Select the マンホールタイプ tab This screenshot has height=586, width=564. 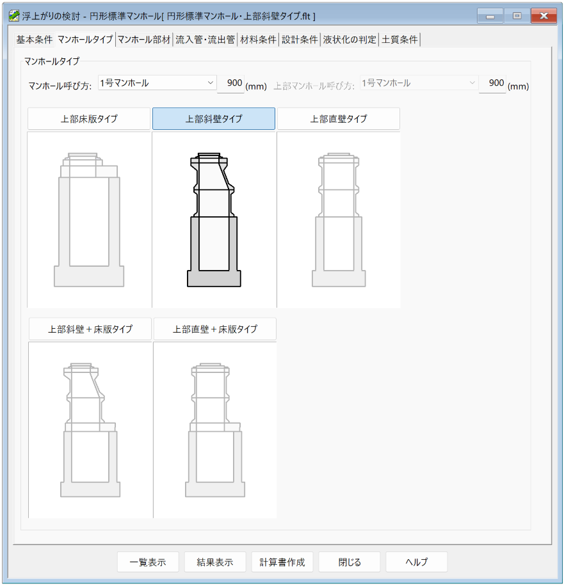[85, 39]
